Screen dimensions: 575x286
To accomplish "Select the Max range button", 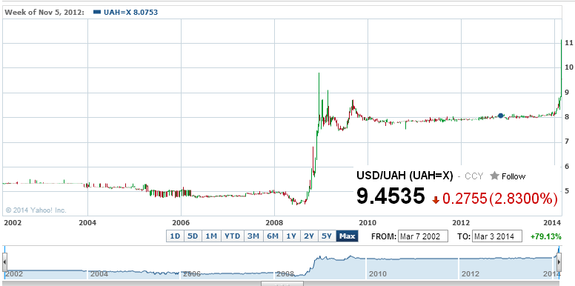I will coord(348,236).
